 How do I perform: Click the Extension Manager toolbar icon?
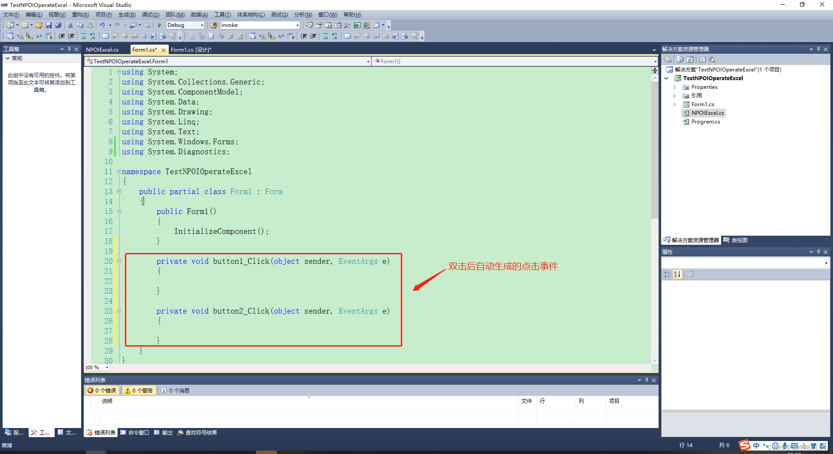click(367, 25)
